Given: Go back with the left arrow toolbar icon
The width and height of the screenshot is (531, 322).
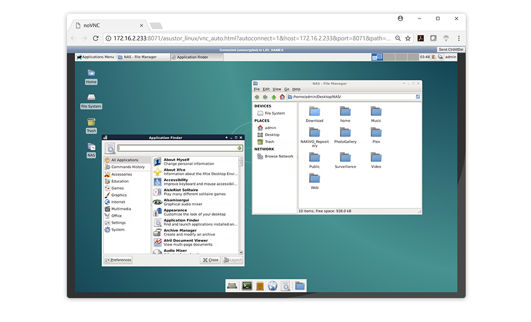Looking at the screenshot, I should point(257,97).
